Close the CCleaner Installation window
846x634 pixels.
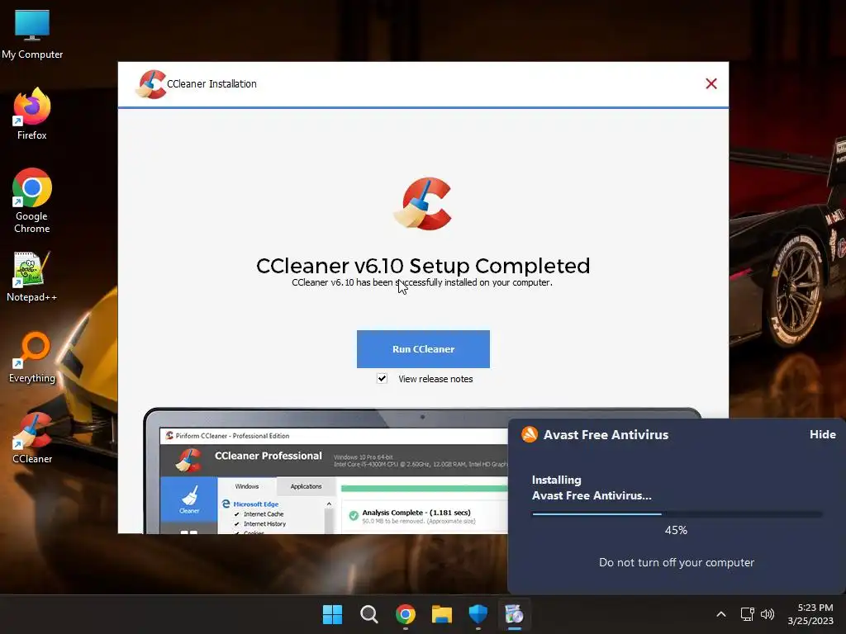tap(711, 83)
